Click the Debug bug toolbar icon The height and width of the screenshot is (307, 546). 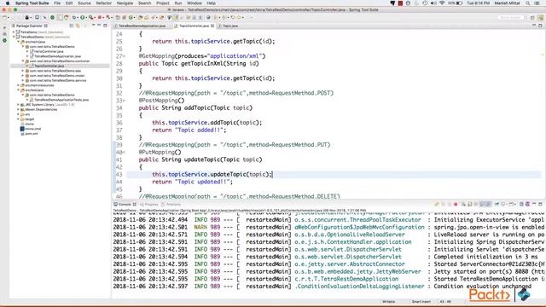74,17
